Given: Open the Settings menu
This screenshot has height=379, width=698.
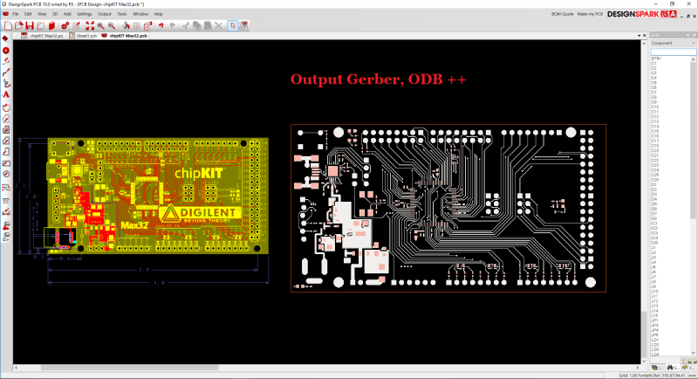Looking at the screenshot, I should (x=84, y=14).
